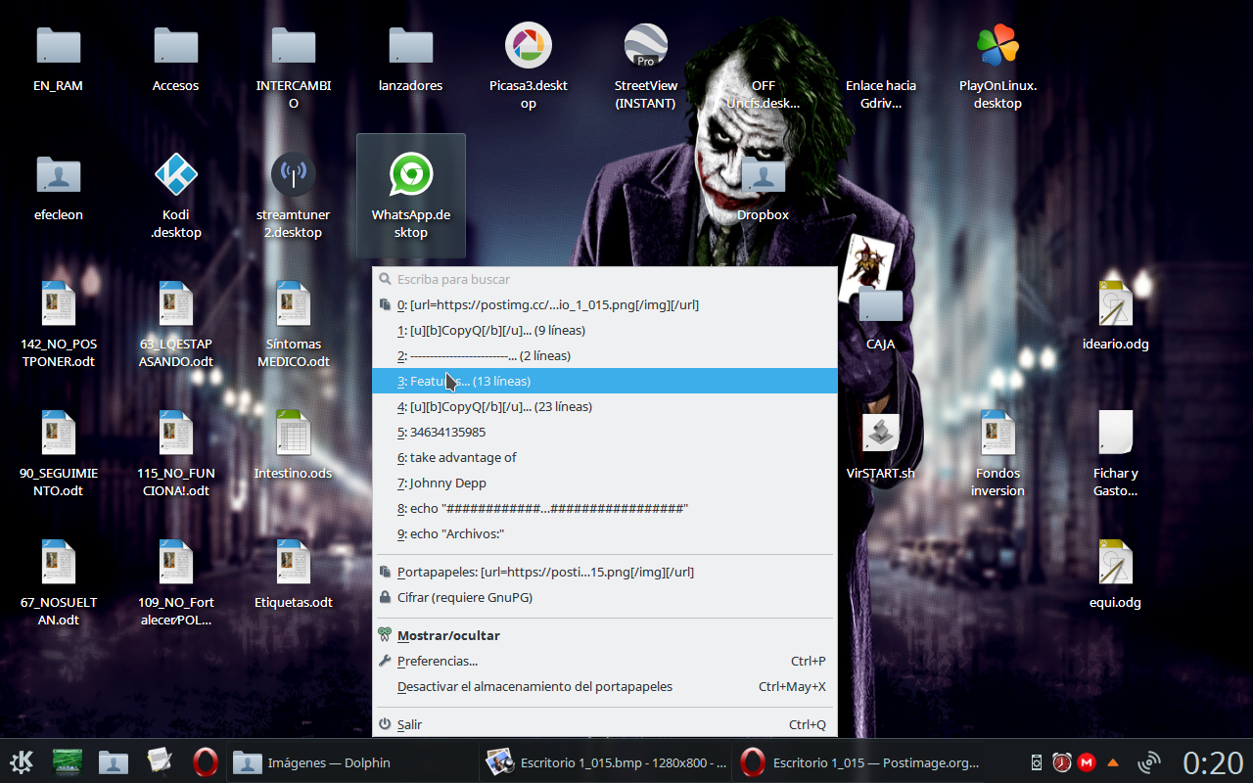Select clipboard item 'echo "Archivos:"'
The height and width of the screenshot is (783, 1253).
click(605, 533)
